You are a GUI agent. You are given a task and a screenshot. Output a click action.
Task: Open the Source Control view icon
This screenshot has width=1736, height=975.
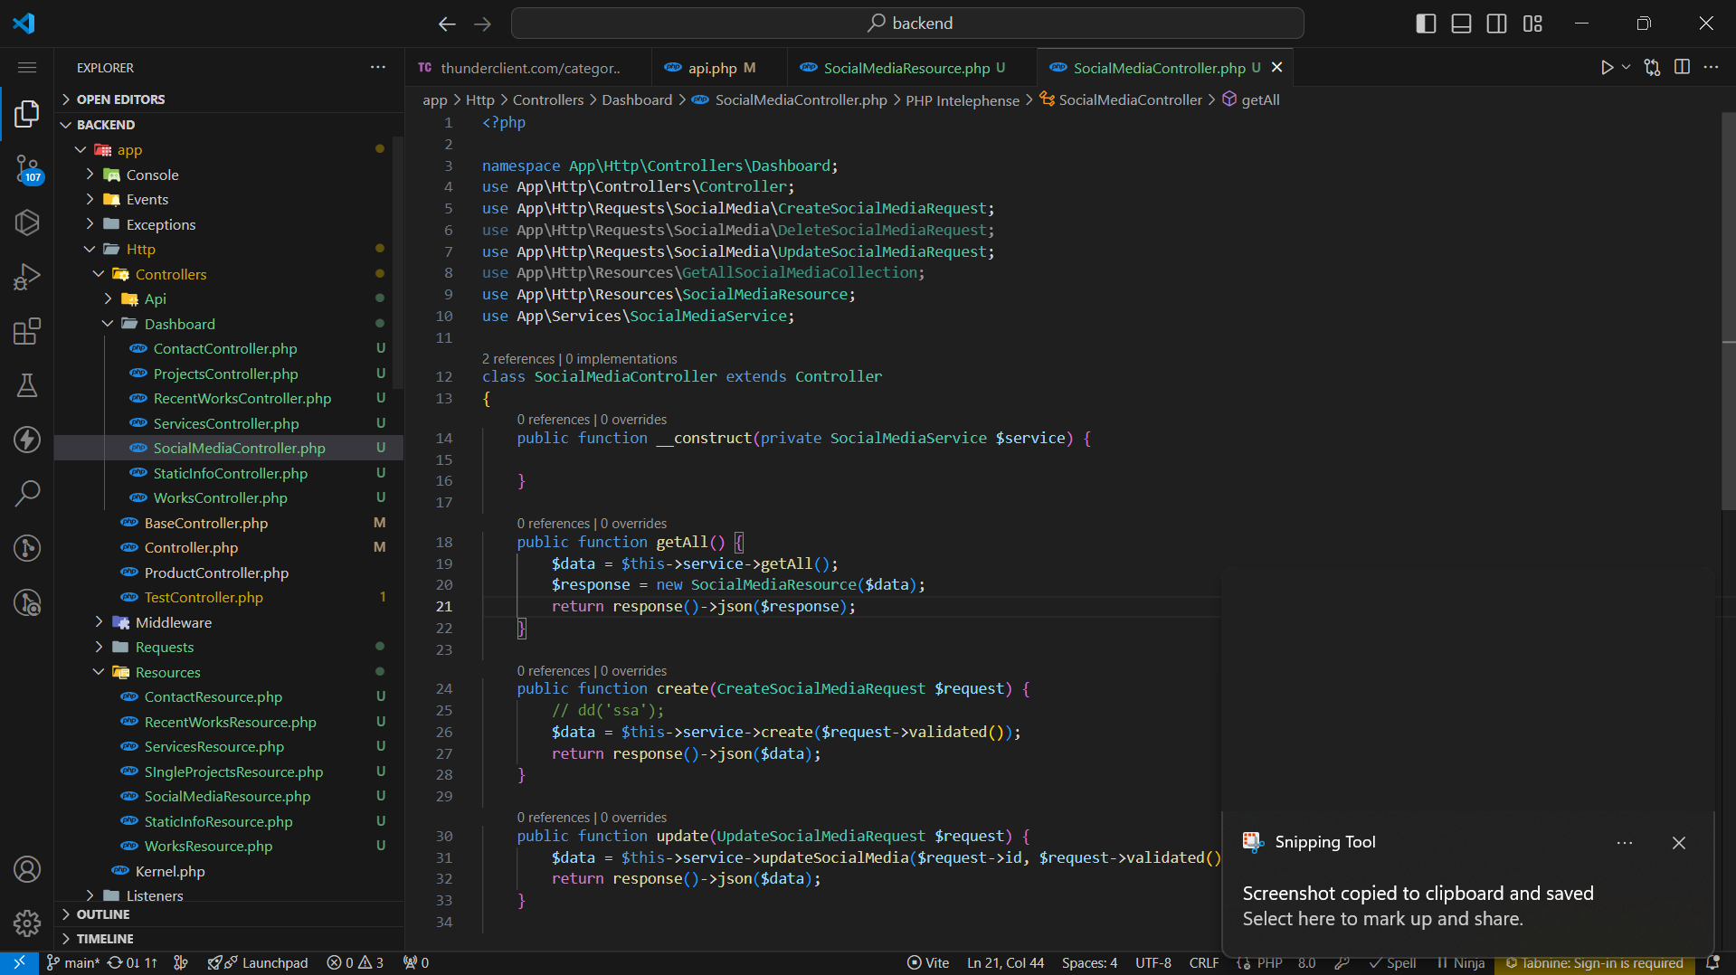point(27,168)
